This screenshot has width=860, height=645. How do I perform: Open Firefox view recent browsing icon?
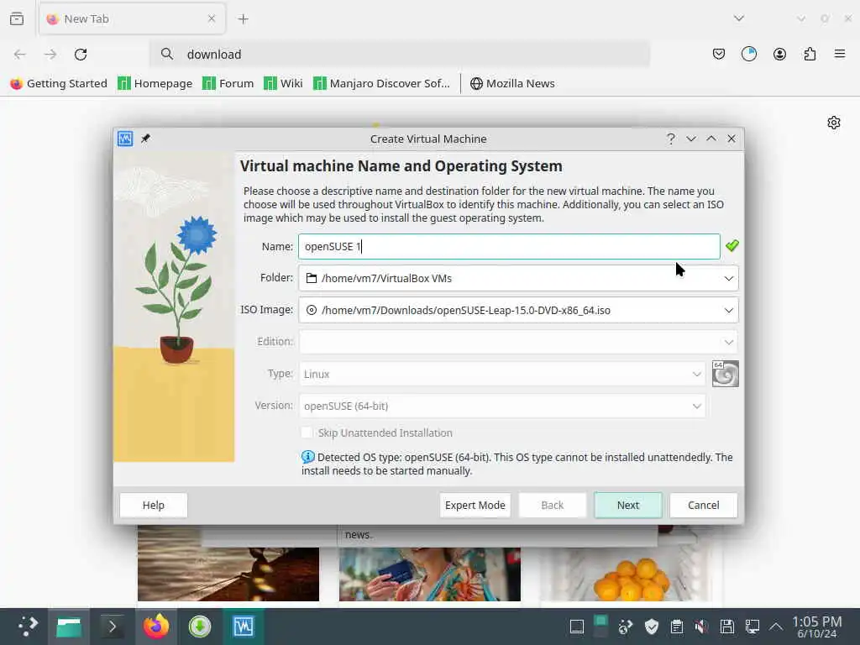[17, 18]
